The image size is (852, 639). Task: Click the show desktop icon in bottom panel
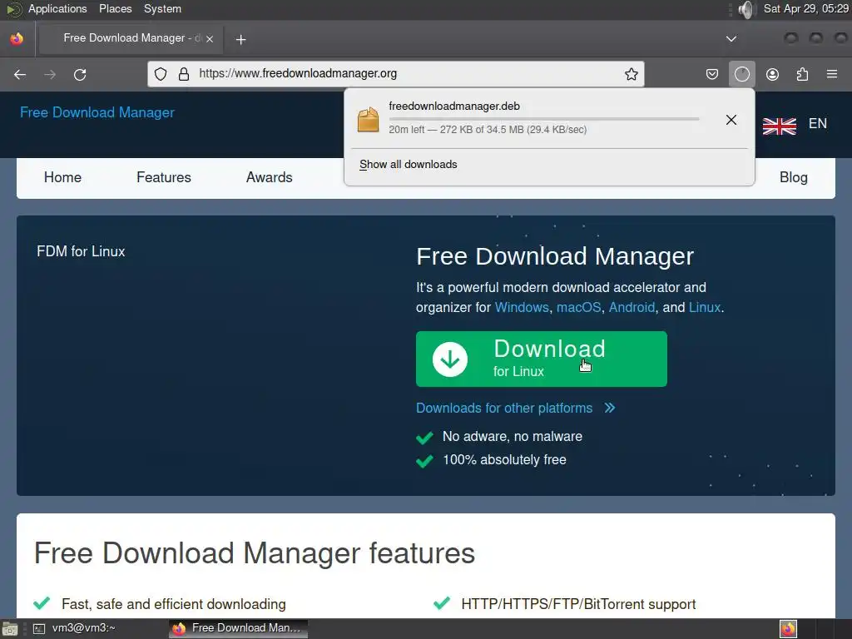tap(9, 629)
